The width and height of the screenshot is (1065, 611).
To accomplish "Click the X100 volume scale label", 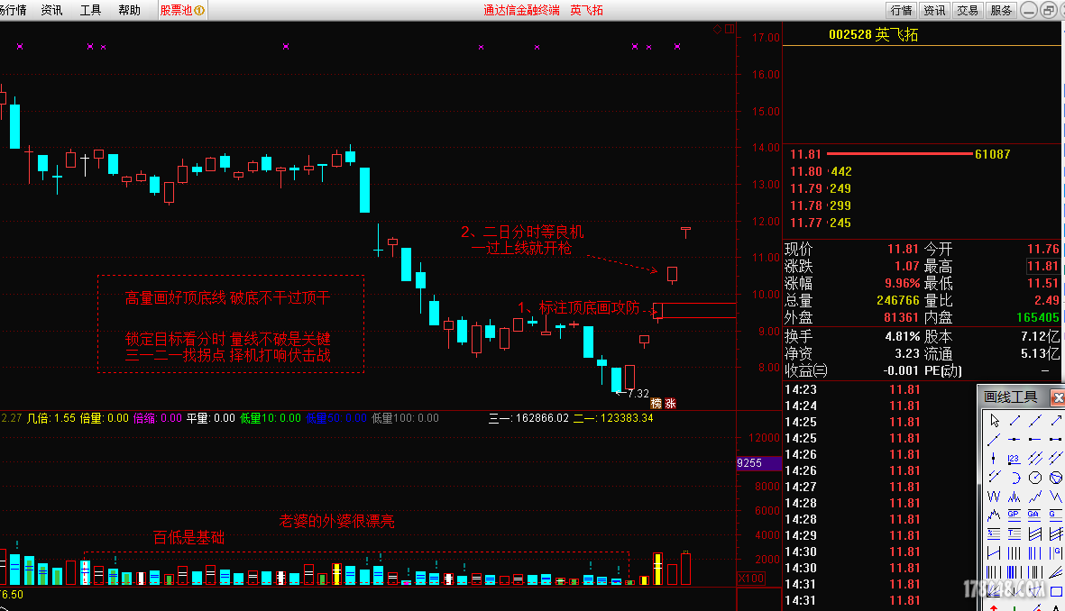I will [751, 579].
